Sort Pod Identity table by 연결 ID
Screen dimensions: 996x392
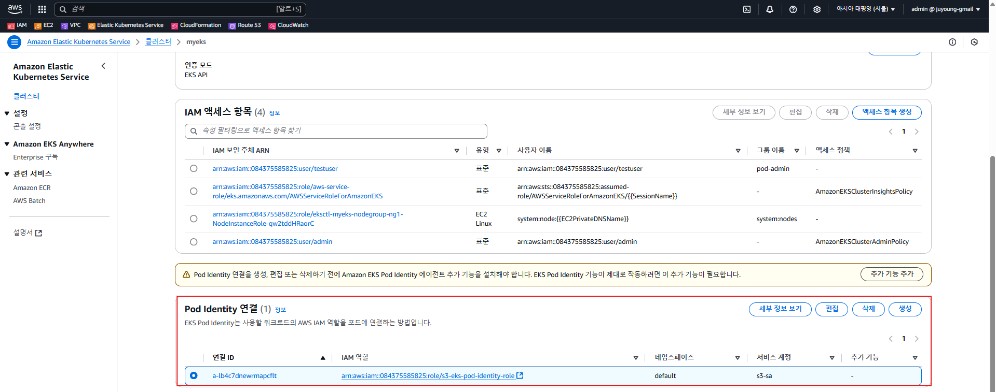tap(323, 358)
